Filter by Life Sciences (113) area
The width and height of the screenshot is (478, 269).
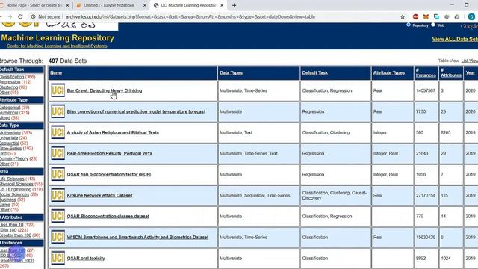tap(12, 179)
